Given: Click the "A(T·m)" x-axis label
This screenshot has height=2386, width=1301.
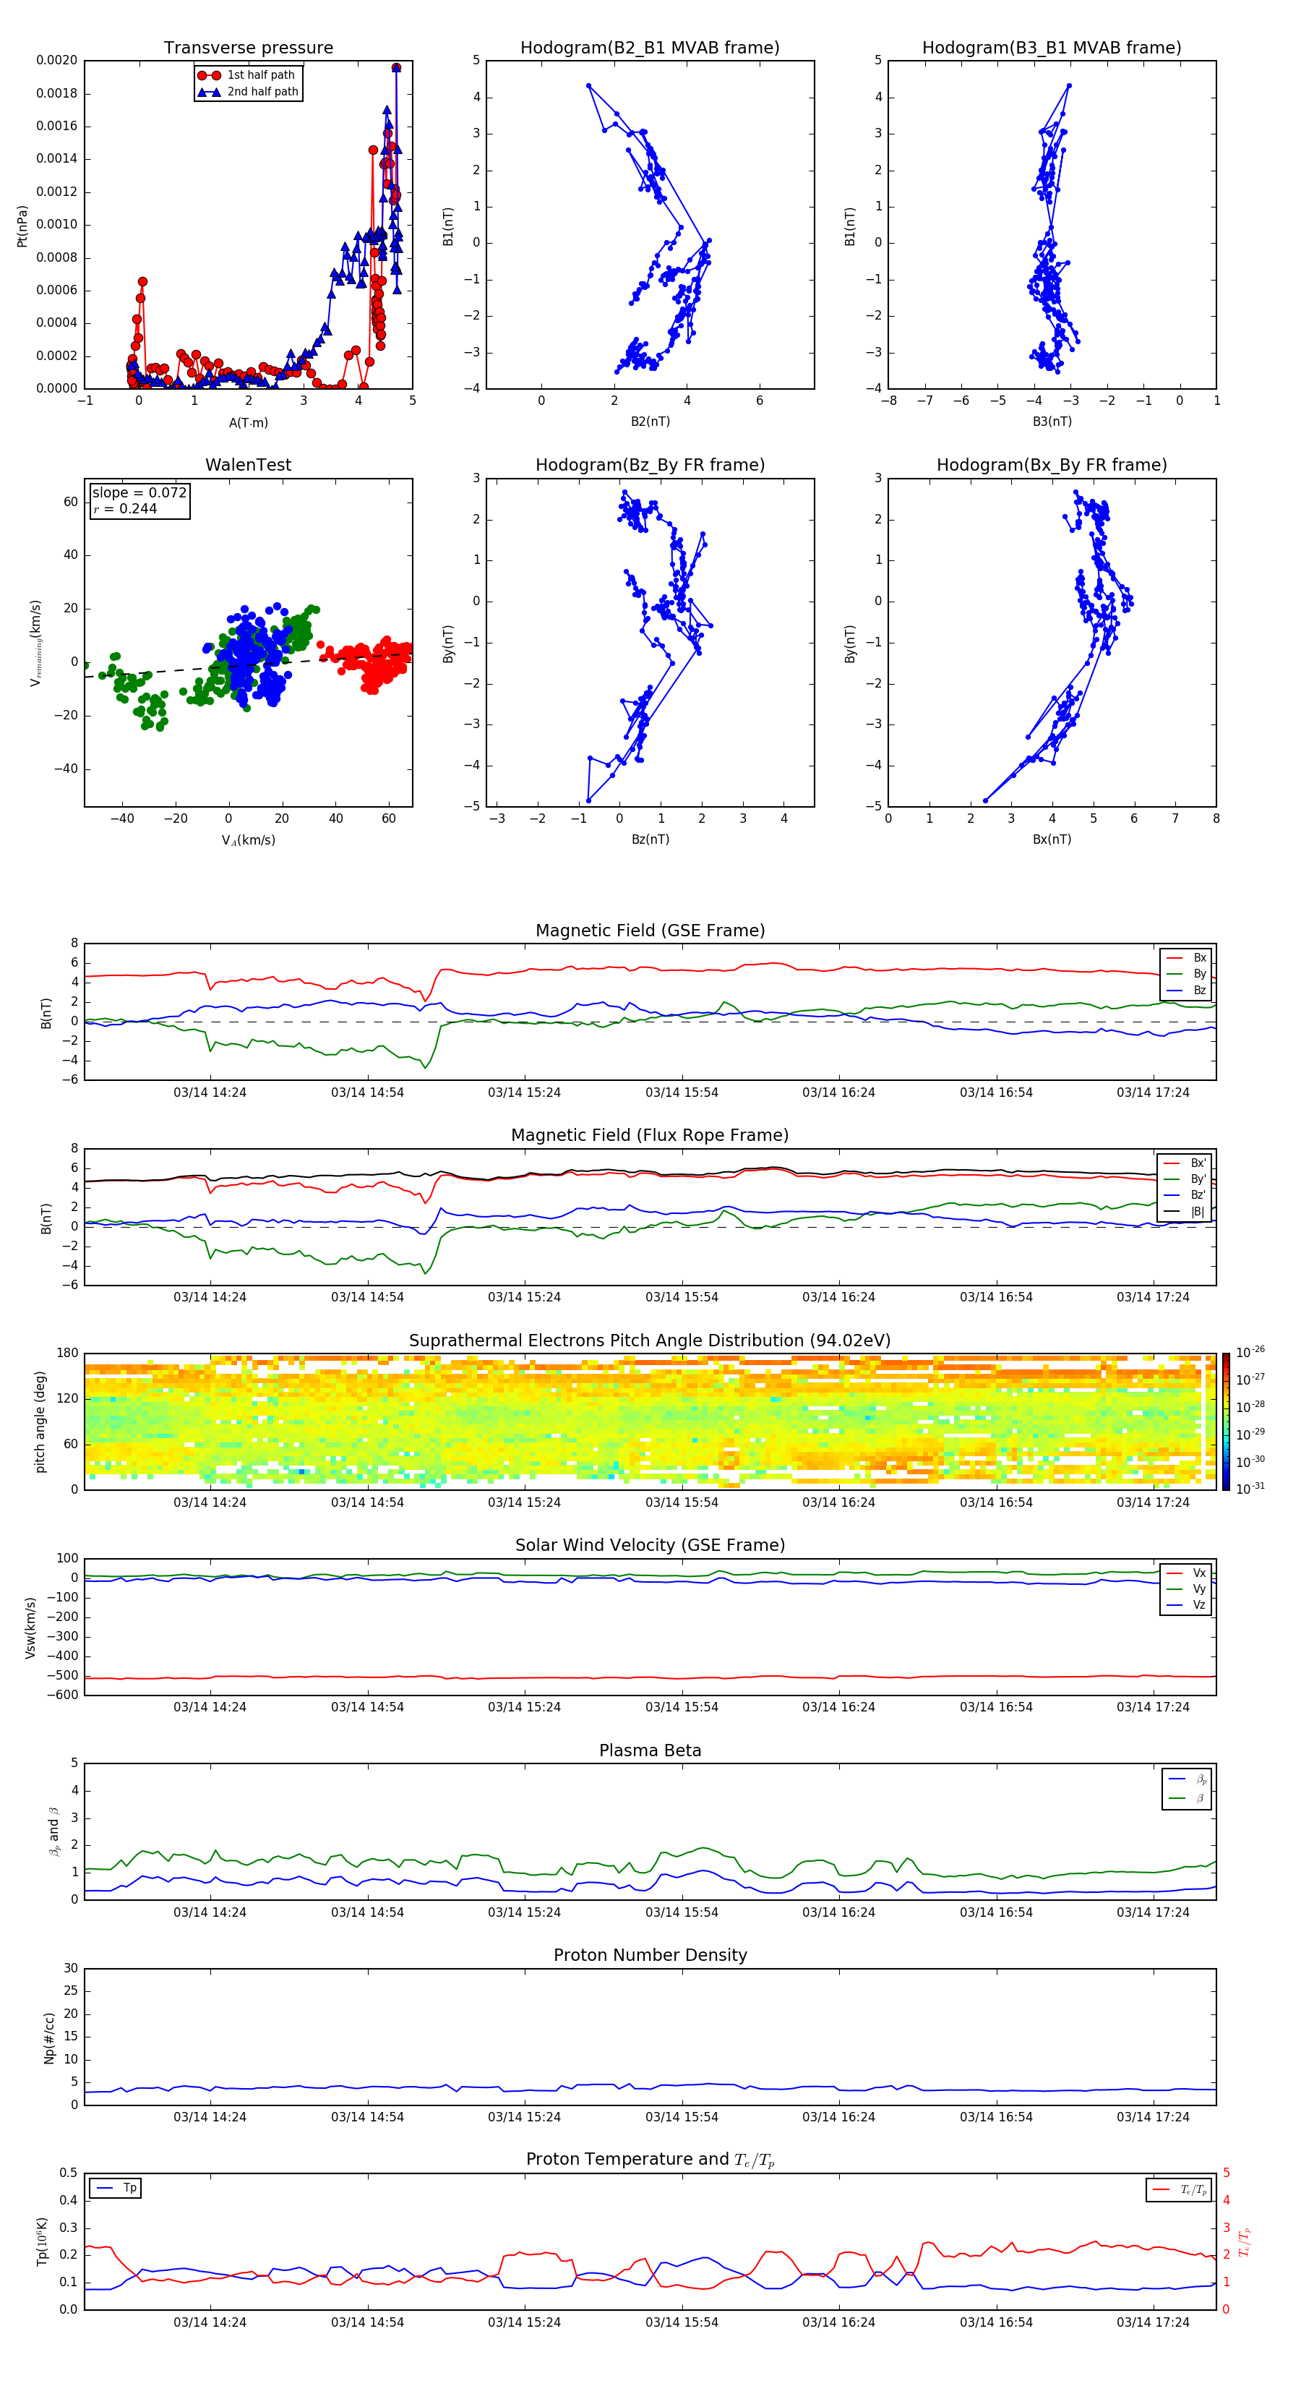Looking at the screenshot, I should [x=248, y=422].
